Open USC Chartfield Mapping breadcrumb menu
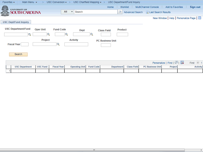 coord(87,2)
